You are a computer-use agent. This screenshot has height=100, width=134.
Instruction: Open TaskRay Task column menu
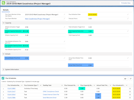coord(62,85)
